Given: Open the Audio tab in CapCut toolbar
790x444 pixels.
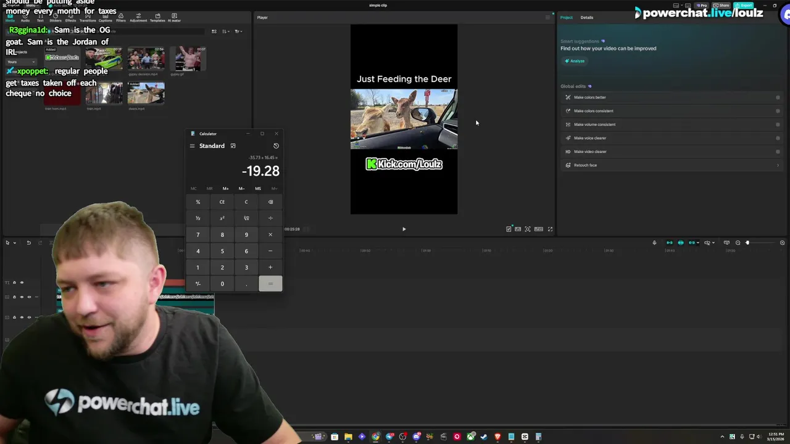Looking at the screenshot, I should click(25, 18).
